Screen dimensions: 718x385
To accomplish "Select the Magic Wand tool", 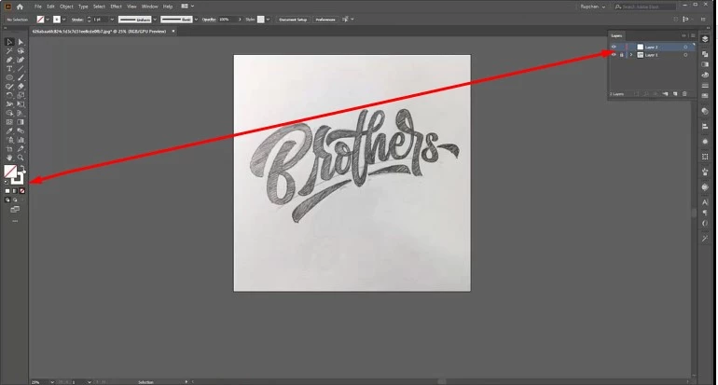I will pyautogui.click(x=9, y=51).
